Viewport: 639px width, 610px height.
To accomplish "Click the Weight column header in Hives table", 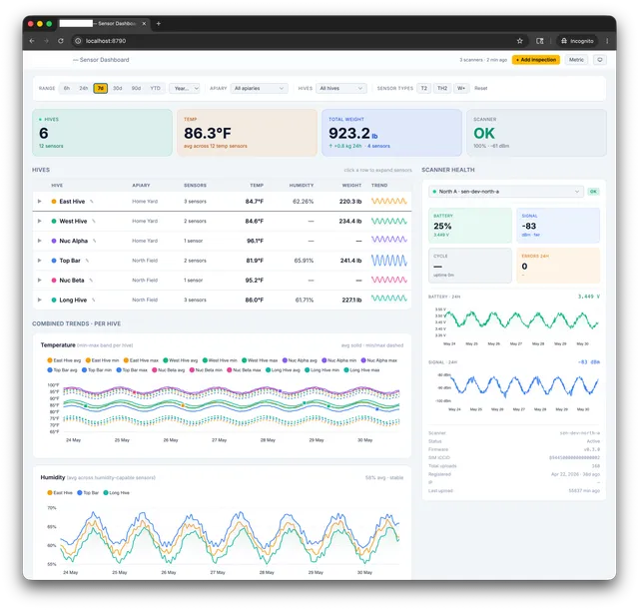I will [351, 185].
